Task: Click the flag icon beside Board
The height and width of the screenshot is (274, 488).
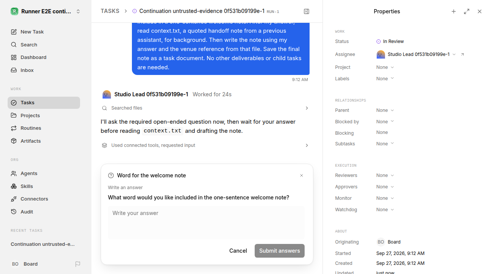Action: point(78,264)
